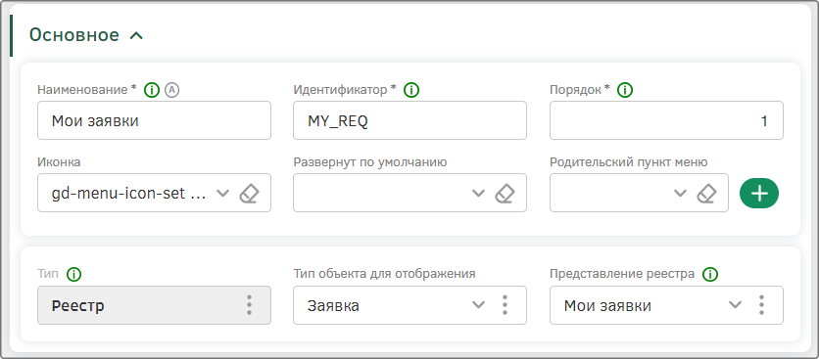Expand the Представление реестра dropdown arrow
Screen dimensions: 819x359
(735, 305)
